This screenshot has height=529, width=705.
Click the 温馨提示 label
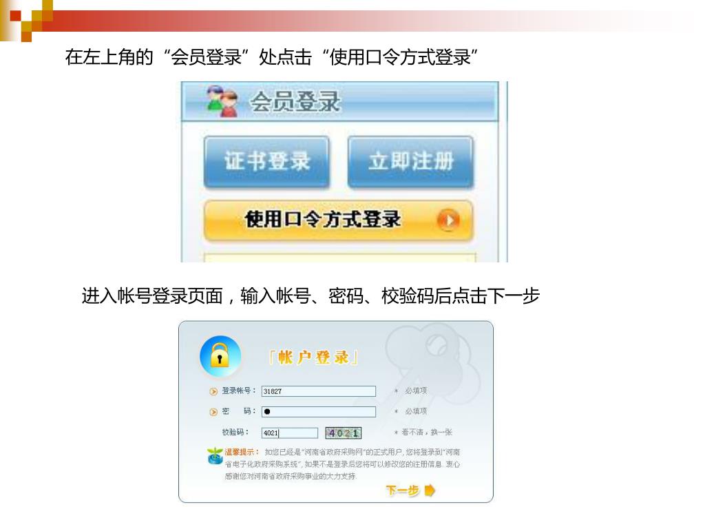tap(239, 452)
